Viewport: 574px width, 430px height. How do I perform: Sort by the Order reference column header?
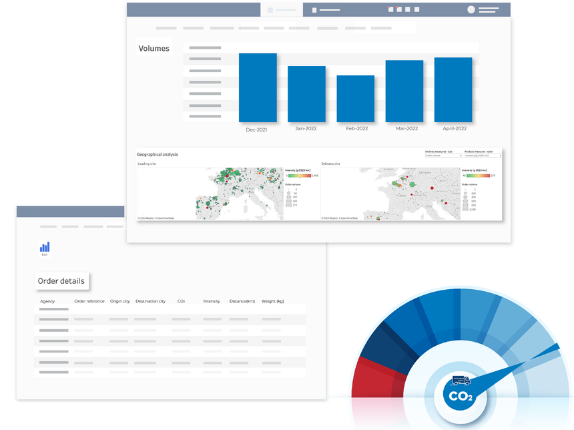pyautogui.click(x=89, y=301)
